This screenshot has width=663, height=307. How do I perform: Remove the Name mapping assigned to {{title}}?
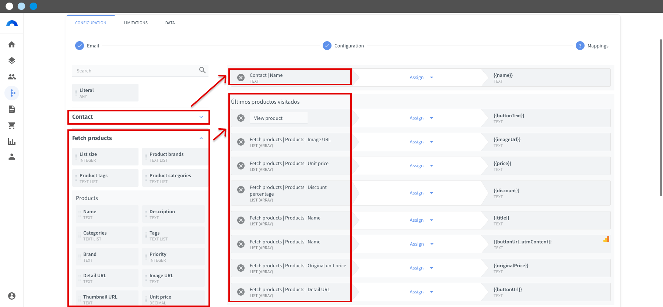[241, 220]
